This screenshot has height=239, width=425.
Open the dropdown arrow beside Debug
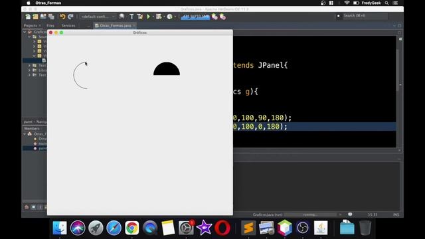click(x=164, y=17)
